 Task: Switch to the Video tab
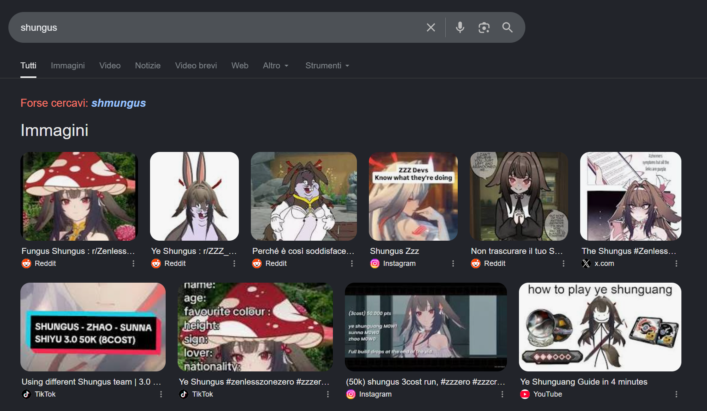[110, 66]
